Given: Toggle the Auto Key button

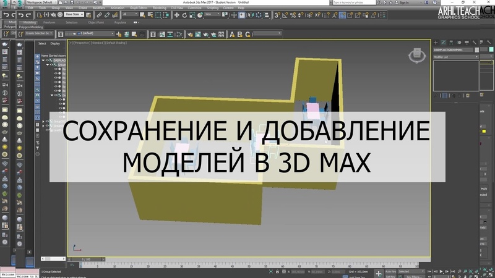Looking at the screenshot, I should [x=390, y=271].
